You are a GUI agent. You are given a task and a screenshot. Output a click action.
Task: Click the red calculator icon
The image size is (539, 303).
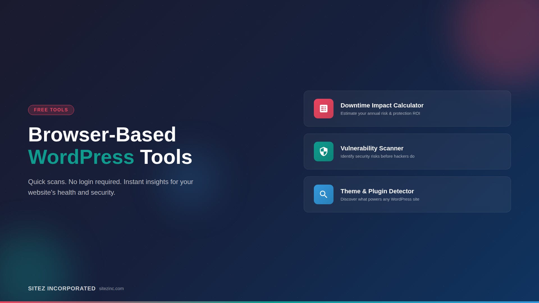(x=323, y=109)
